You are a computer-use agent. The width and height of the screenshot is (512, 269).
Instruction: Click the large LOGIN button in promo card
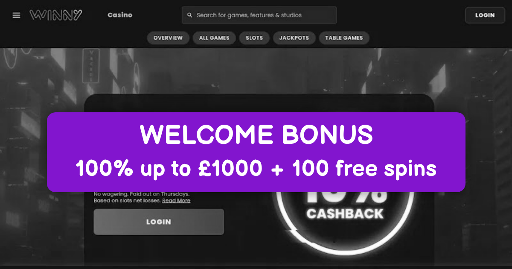pos(159,222)
